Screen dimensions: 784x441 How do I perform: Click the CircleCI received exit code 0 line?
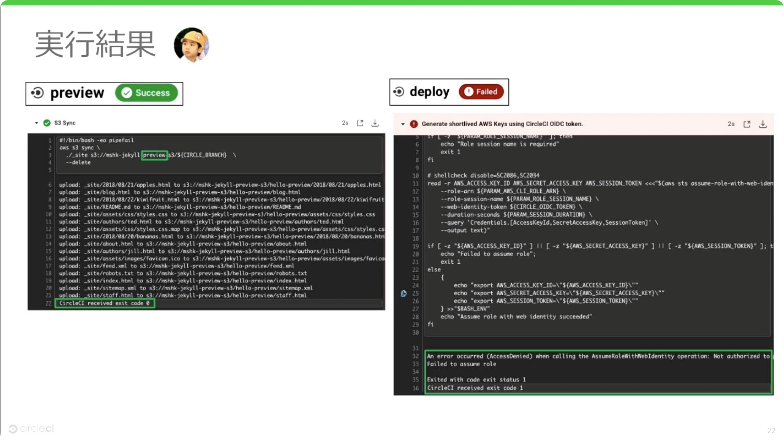coord(105,303)
